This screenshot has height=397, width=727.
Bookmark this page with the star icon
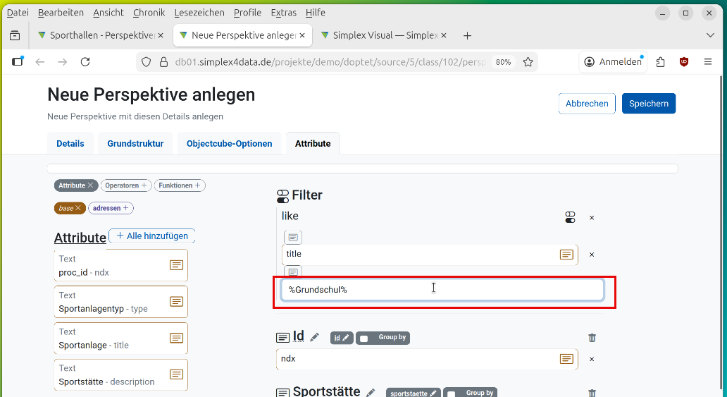pyautogui.click(x=528, y=62)
